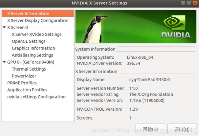Minimize the settings window

point(183,3)
